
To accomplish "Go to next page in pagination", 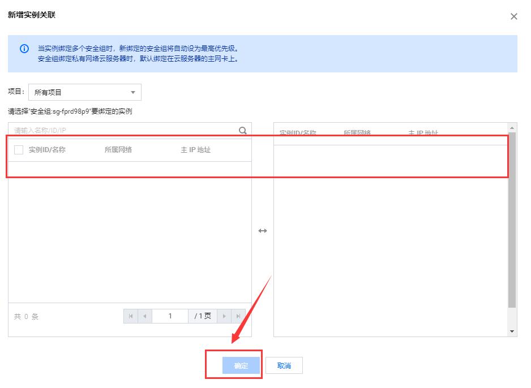I will [x=224, y=316].
